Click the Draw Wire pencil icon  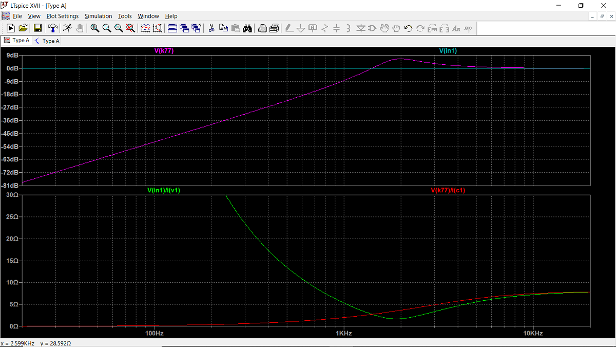point(289,28)
